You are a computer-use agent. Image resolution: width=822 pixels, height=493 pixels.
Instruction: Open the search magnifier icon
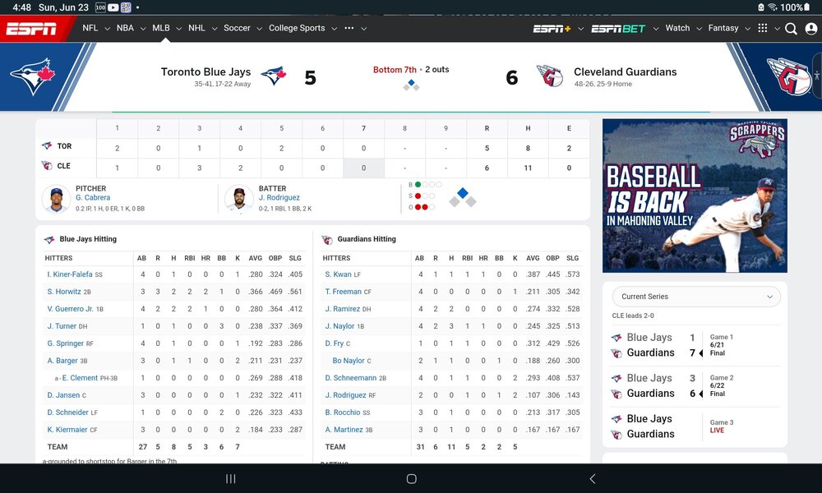tap(791, 29)
